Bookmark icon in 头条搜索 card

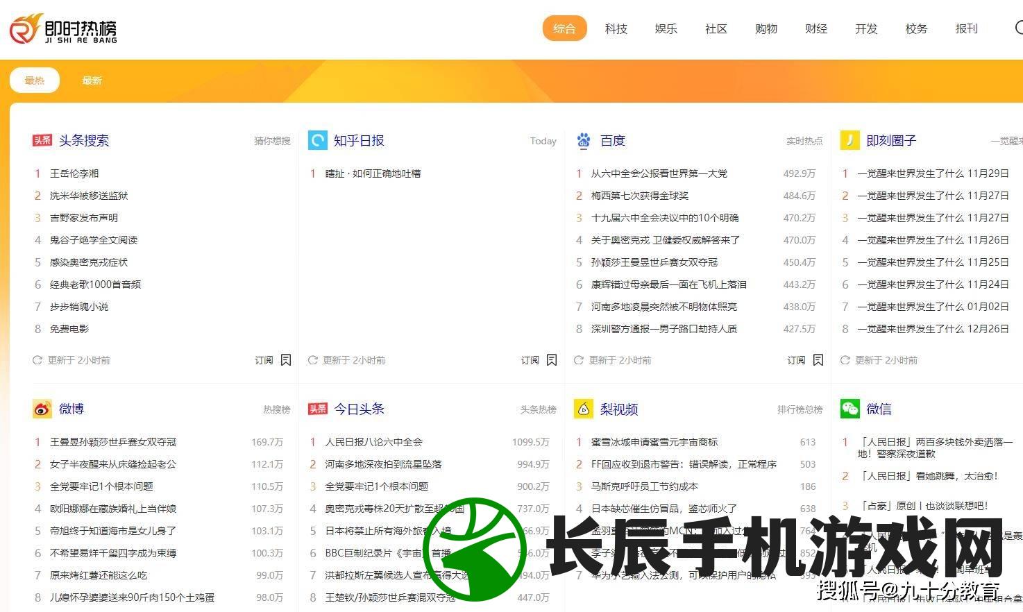286,360
